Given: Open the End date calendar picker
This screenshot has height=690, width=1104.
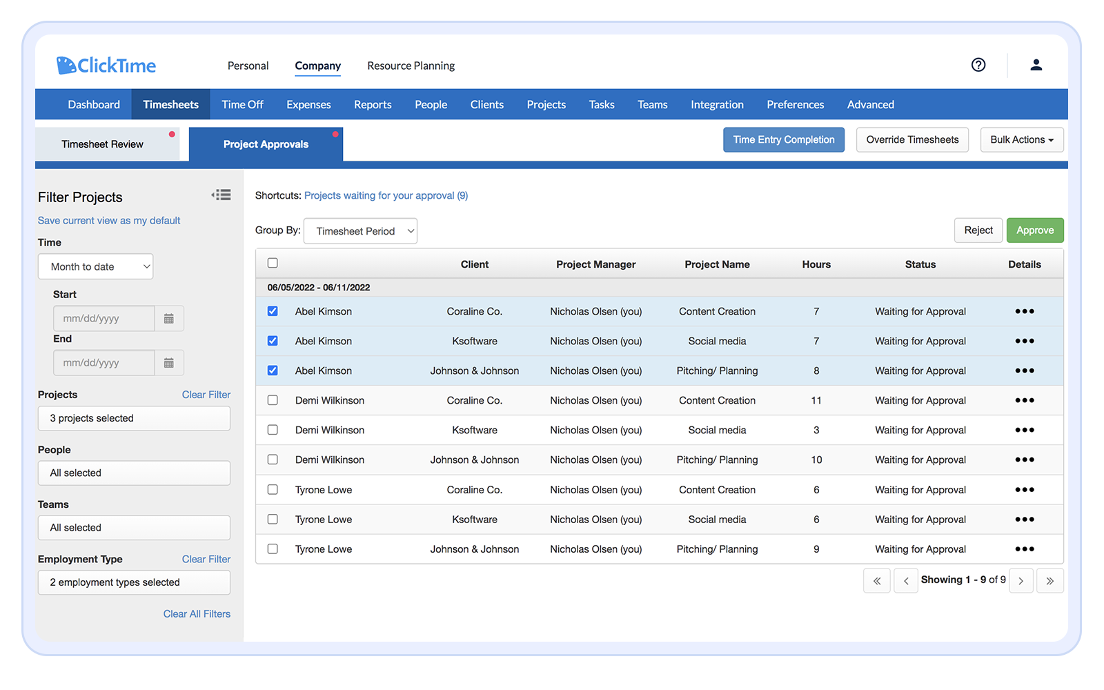Looking at the screenshot, I should (x=169, y=363).
